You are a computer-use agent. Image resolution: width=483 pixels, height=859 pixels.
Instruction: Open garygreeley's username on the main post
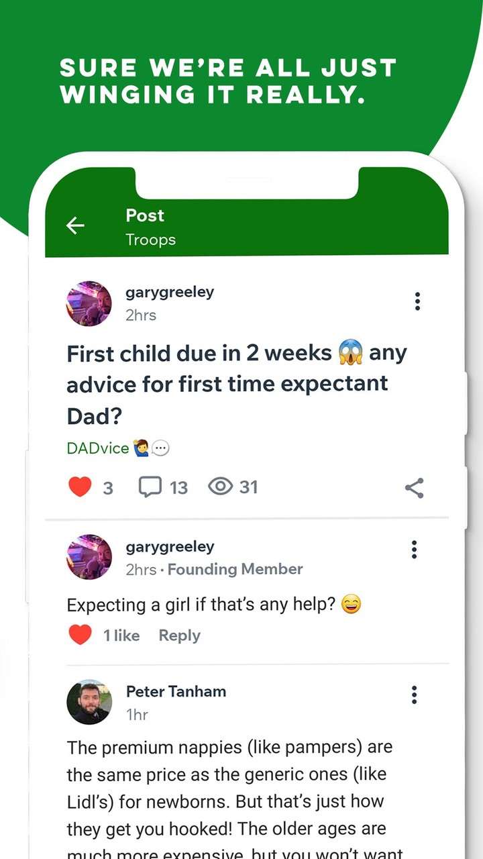click(170, 293)
